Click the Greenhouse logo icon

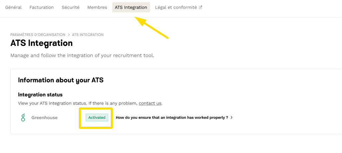[x=23, y=117]
